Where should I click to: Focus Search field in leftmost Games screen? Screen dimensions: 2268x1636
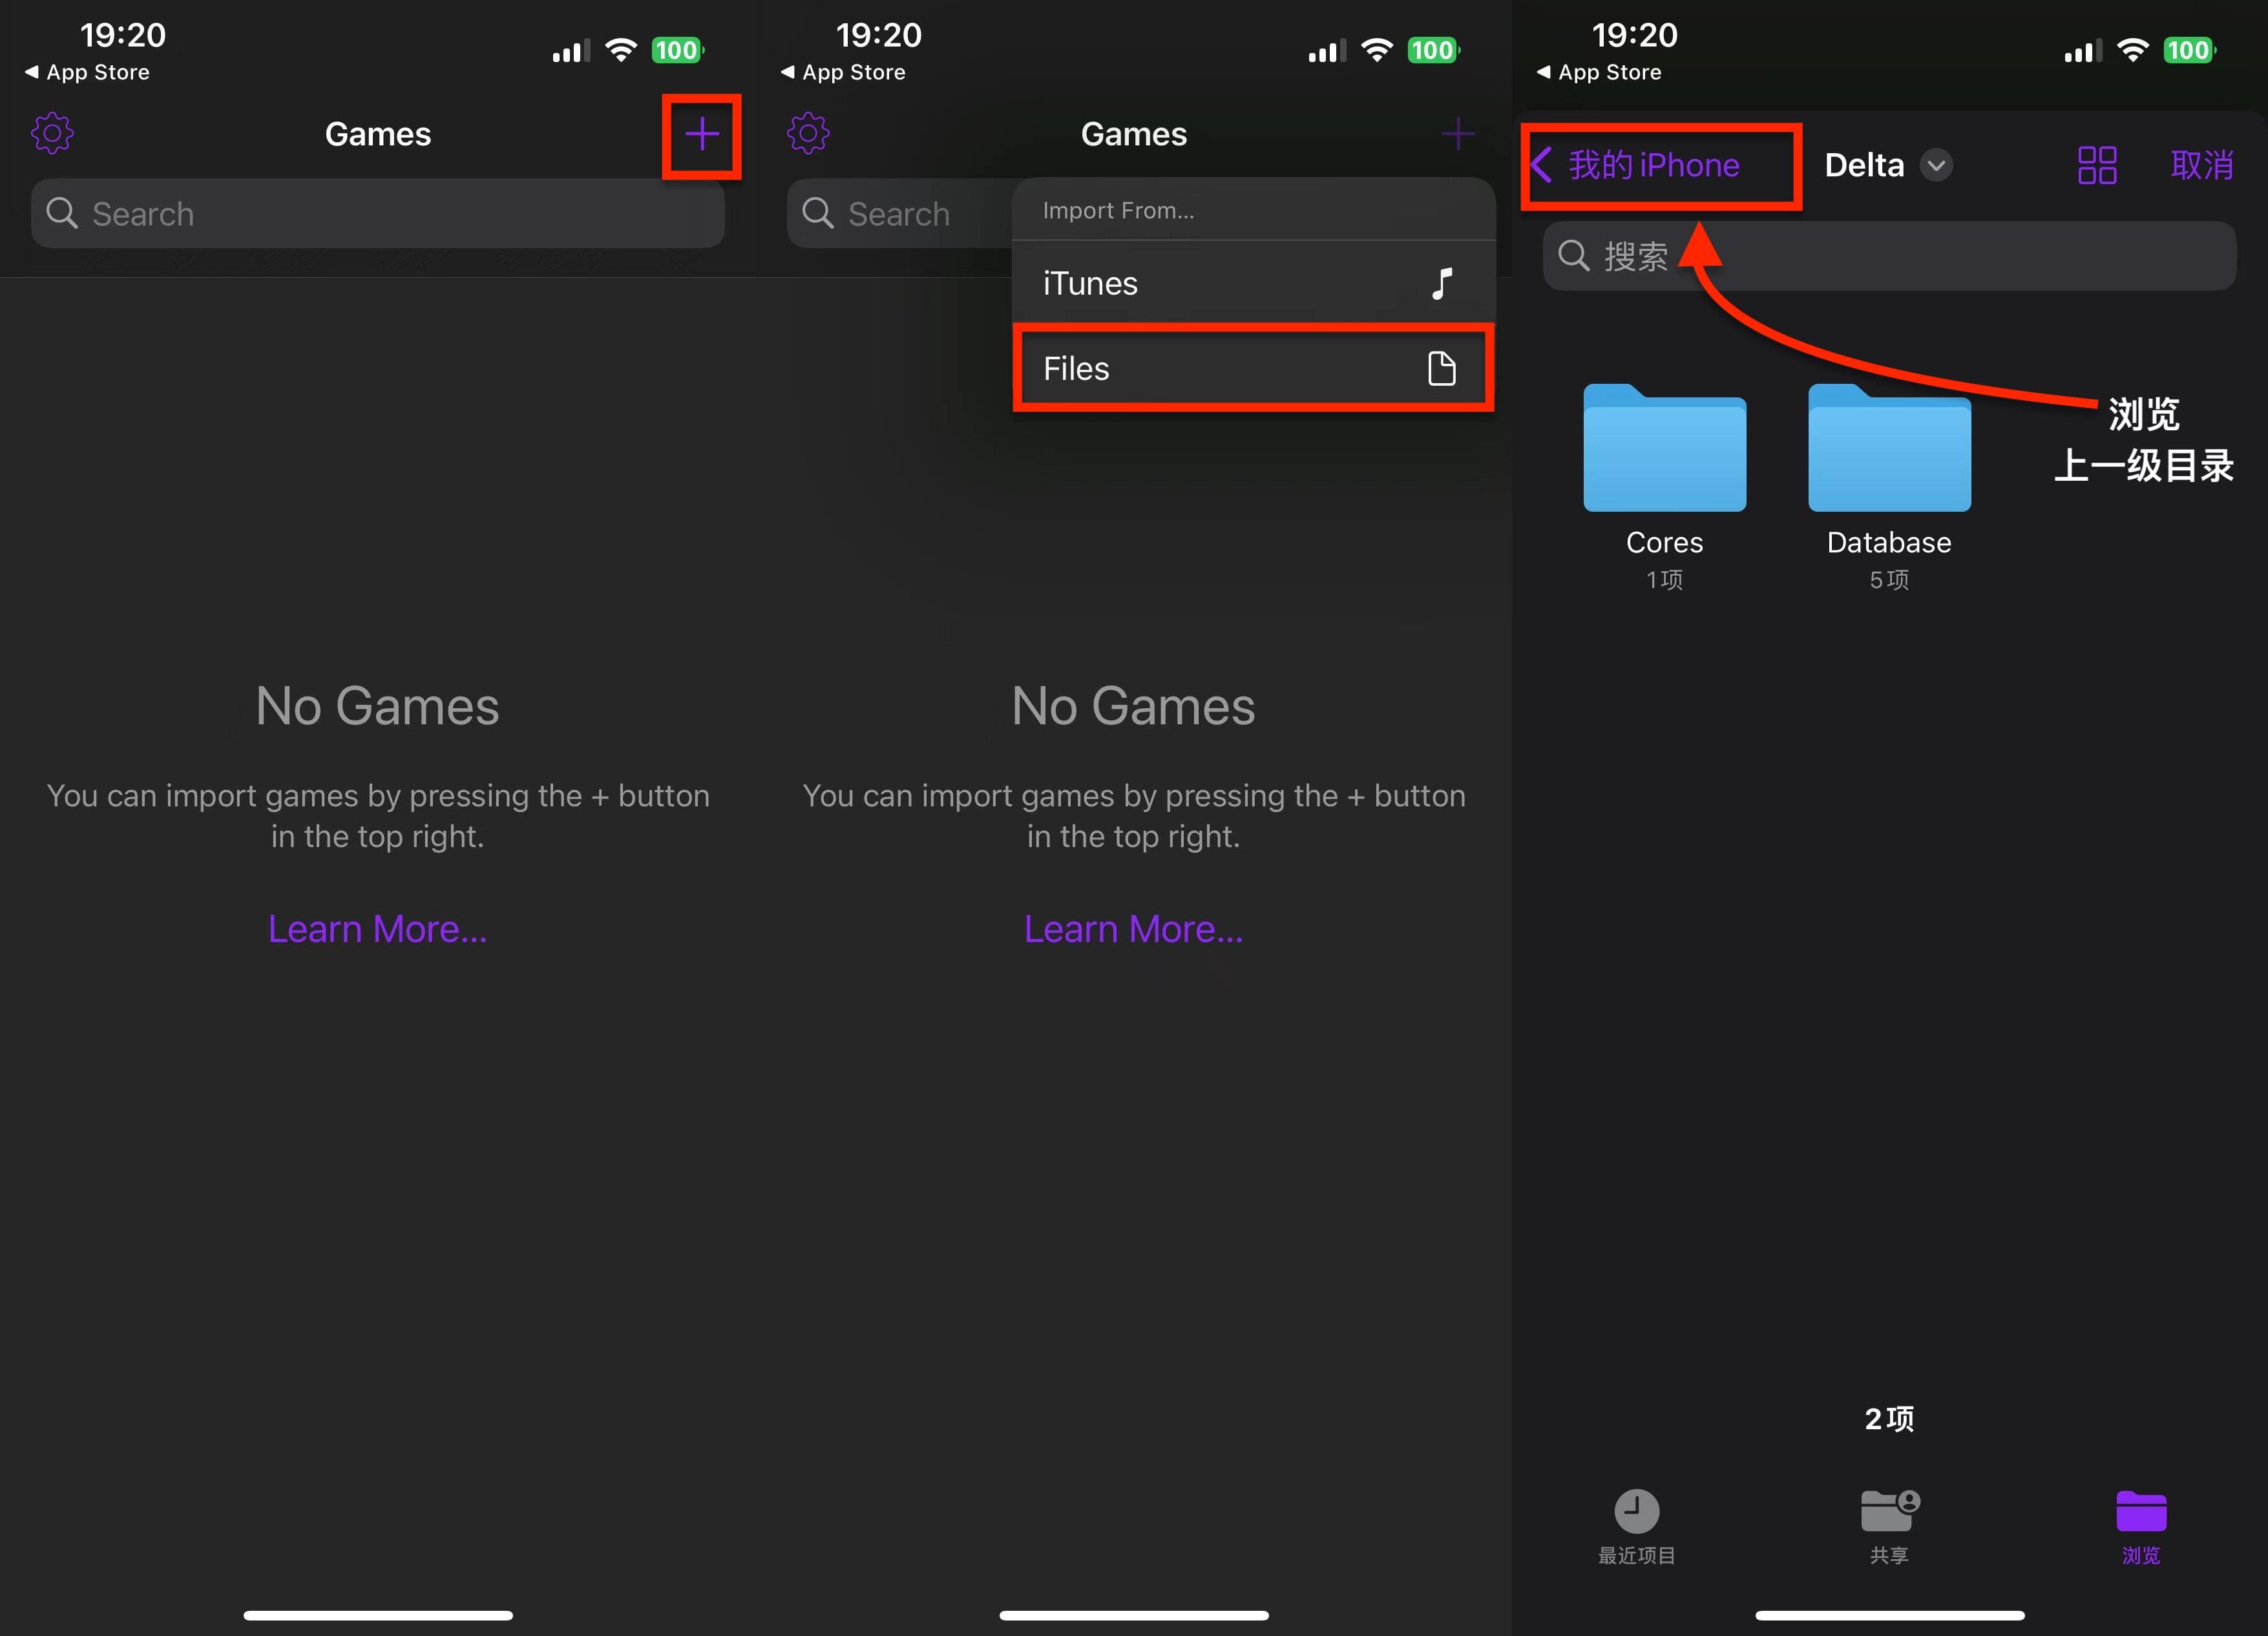(378, 213)
